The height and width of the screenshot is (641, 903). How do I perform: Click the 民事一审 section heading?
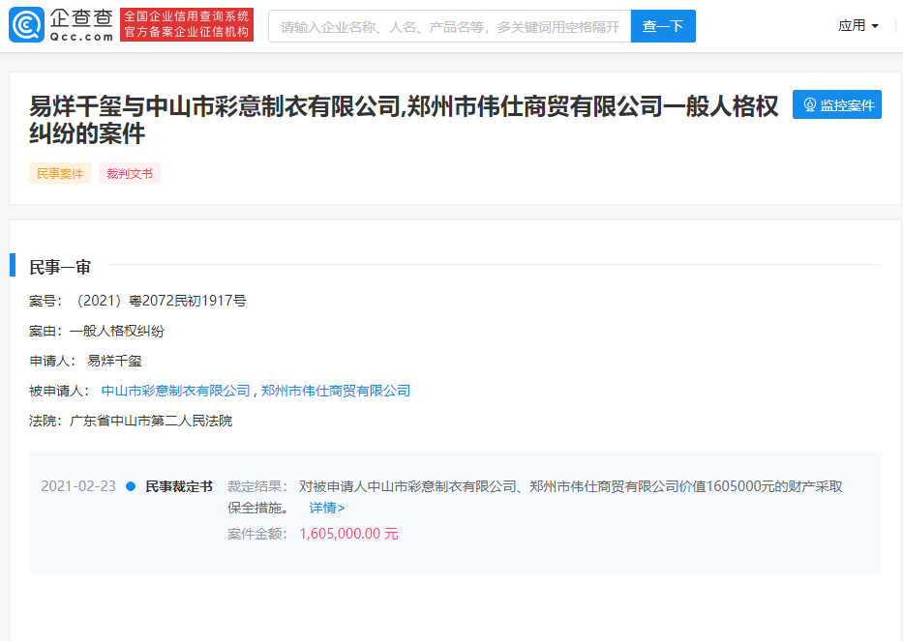pyautogui.click(x=60, y=267)
